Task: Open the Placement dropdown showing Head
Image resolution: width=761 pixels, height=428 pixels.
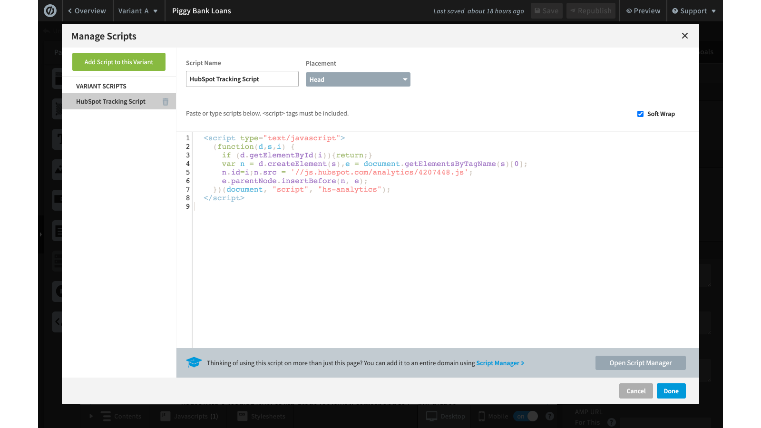Action: pos(358,79)
